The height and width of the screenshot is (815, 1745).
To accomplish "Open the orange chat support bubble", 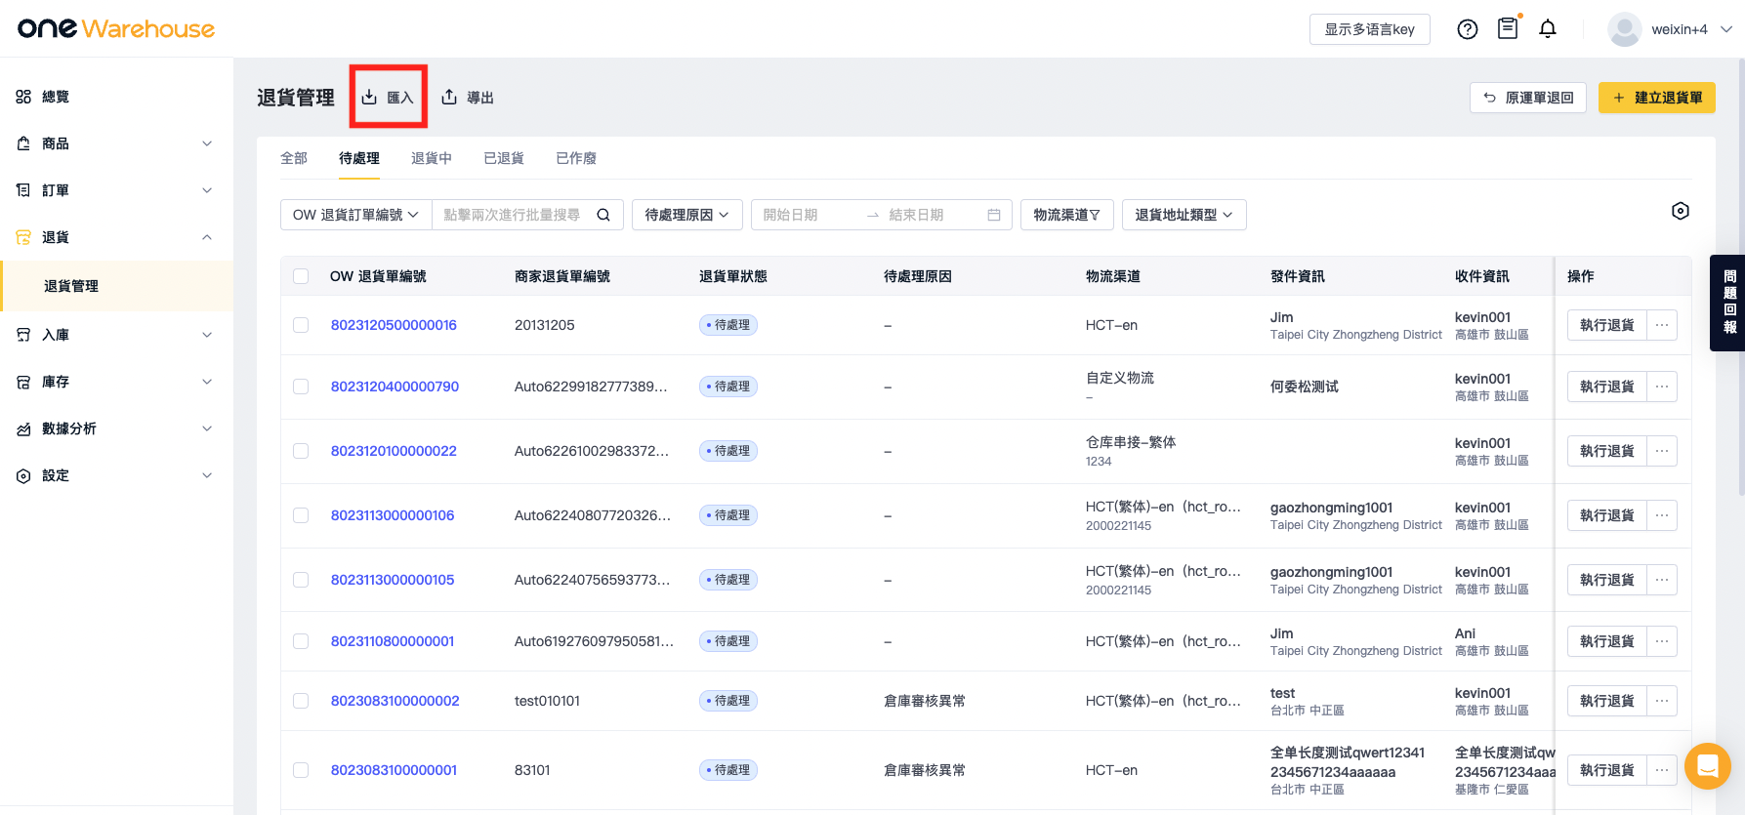I will tap(1707, 766).
